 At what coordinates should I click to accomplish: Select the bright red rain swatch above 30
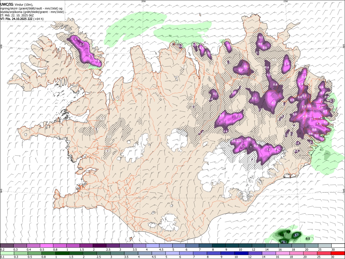coord(337,253)
